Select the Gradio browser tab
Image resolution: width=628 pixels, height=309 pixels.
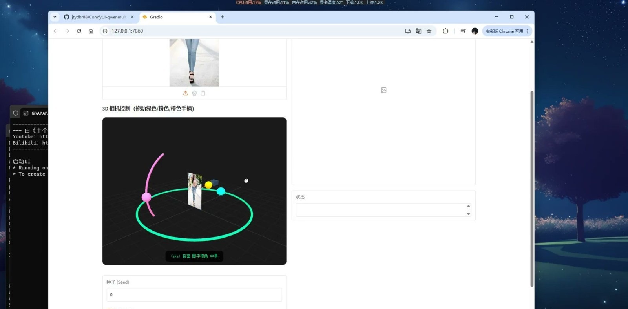pyautogui.click(x=177, y=17)
